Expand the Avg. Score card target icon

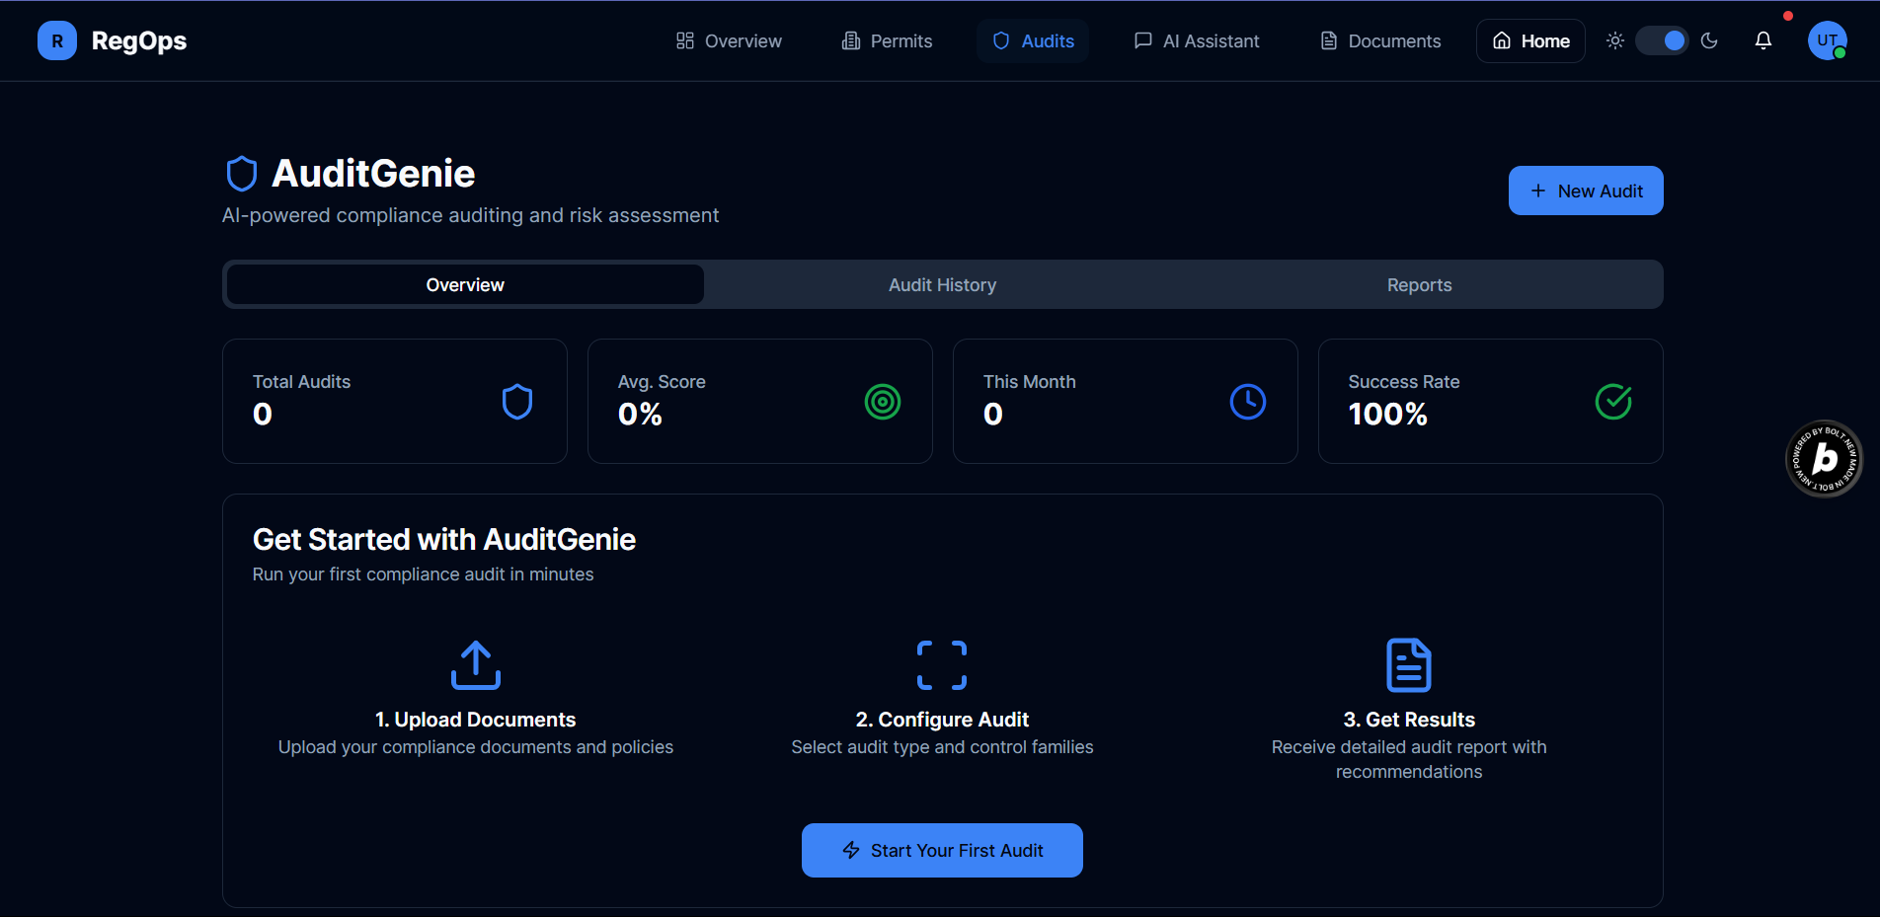pos(882,402)
